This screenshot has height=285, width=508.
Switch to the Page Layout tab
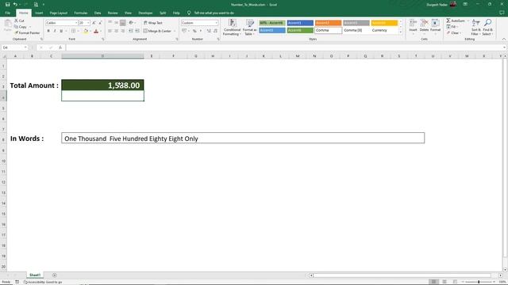pyautogui.click(x=58, y=13)
